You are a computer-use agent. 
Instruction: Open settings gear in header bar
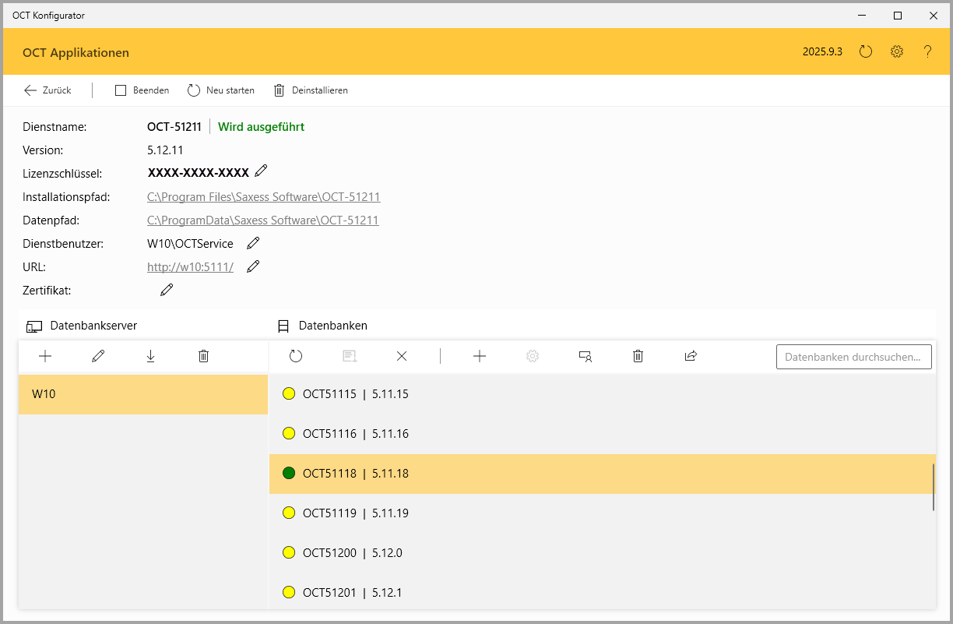(897, 52)
